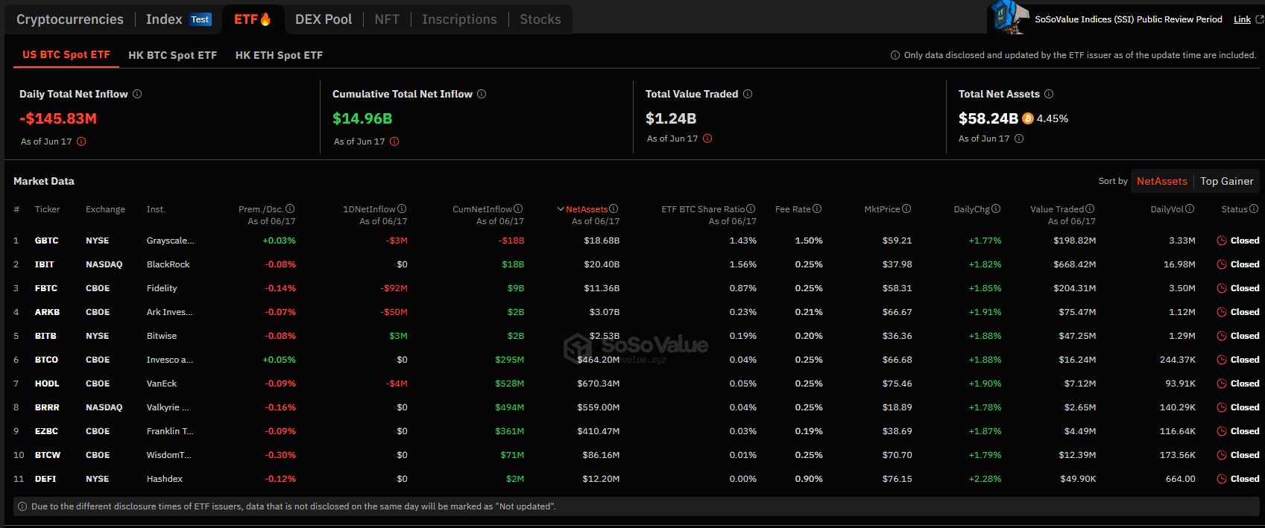Click the Closed status in the DEFI row

(1245, 479)
